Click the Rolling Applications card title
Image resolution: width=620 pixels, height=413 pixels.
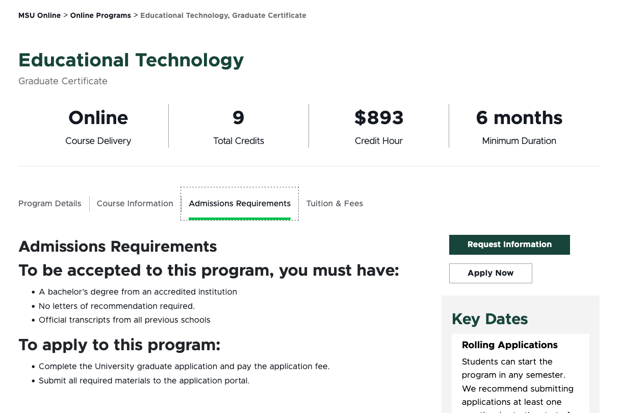pos(509,345)
